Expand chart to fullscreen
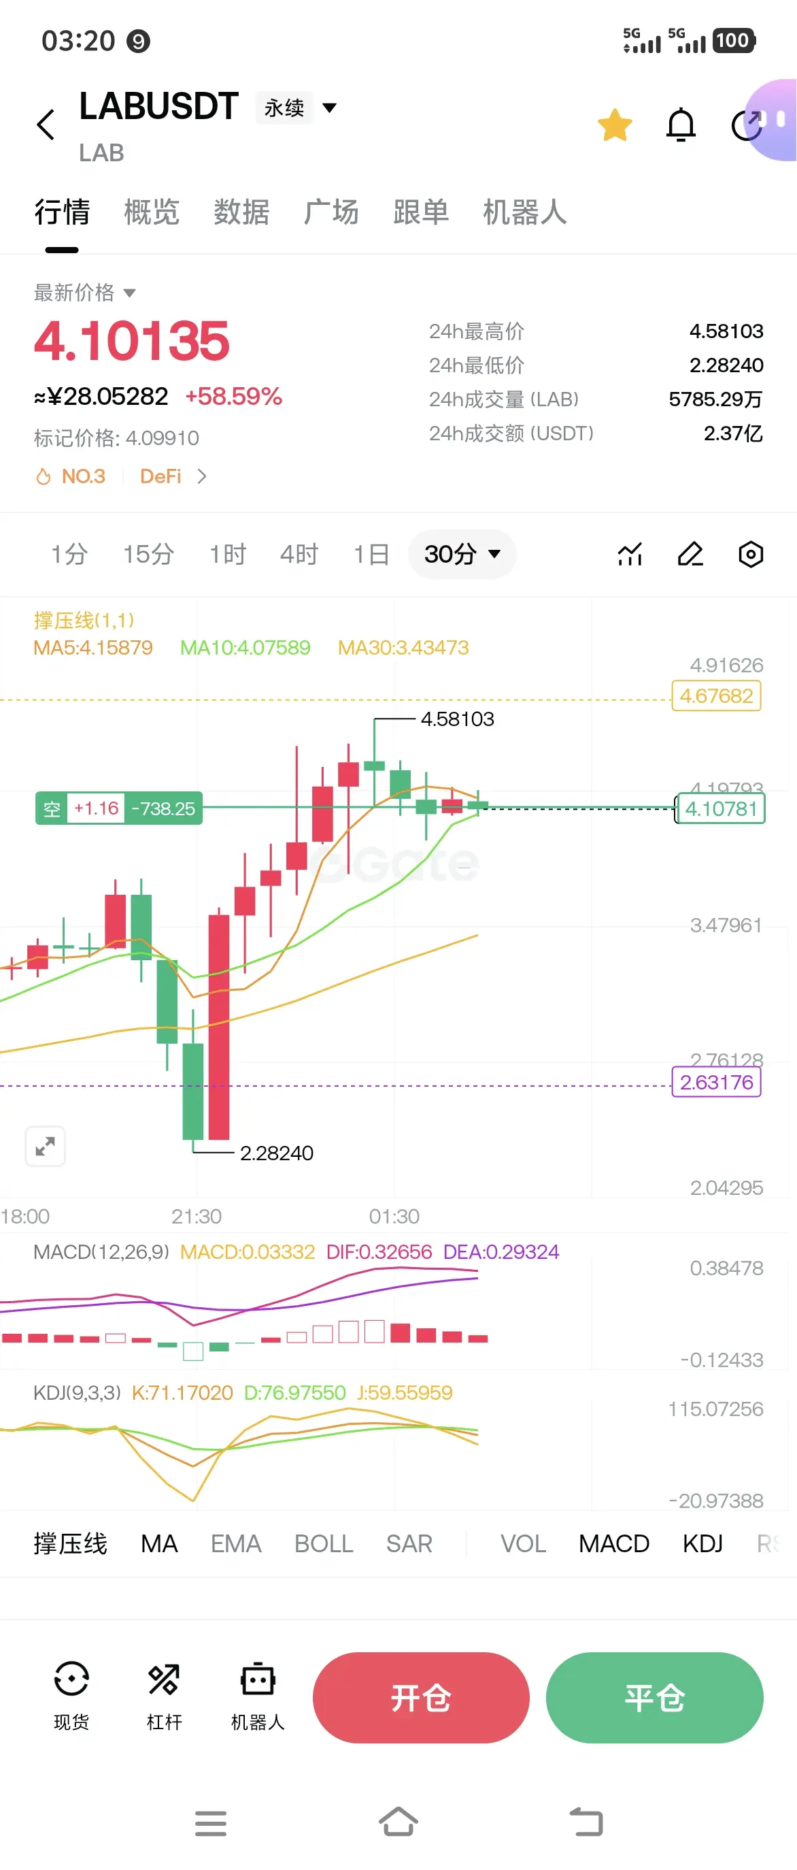Screen dimensions: 797x1870 (x=45, y=1146)
